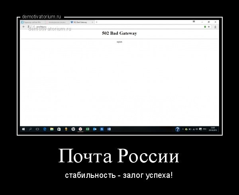Switch to the first browser tab

coord(33,22)
